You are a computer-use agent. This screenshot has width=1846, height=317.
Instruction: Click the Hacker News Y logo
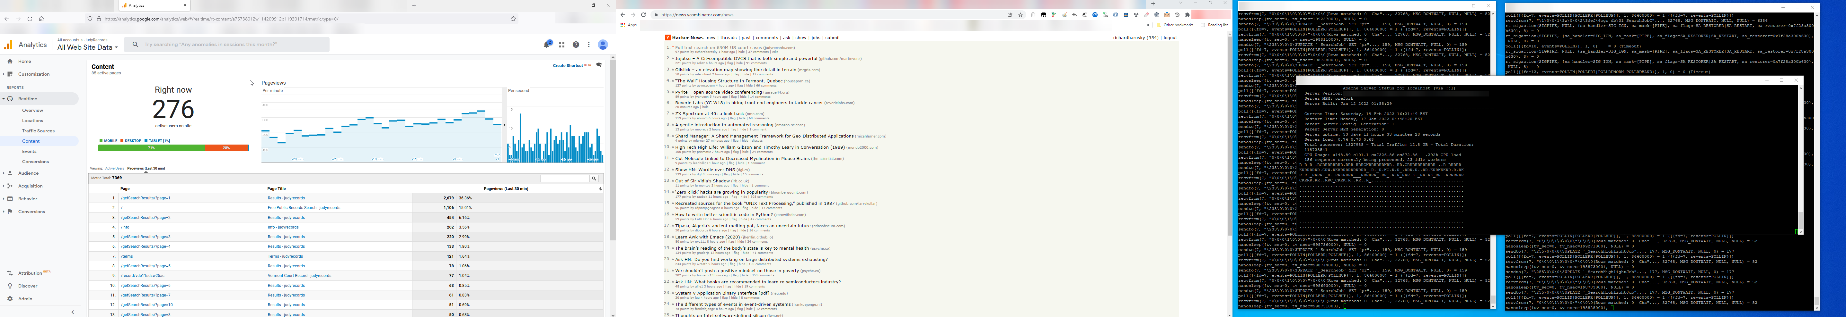tap(667, 37)
